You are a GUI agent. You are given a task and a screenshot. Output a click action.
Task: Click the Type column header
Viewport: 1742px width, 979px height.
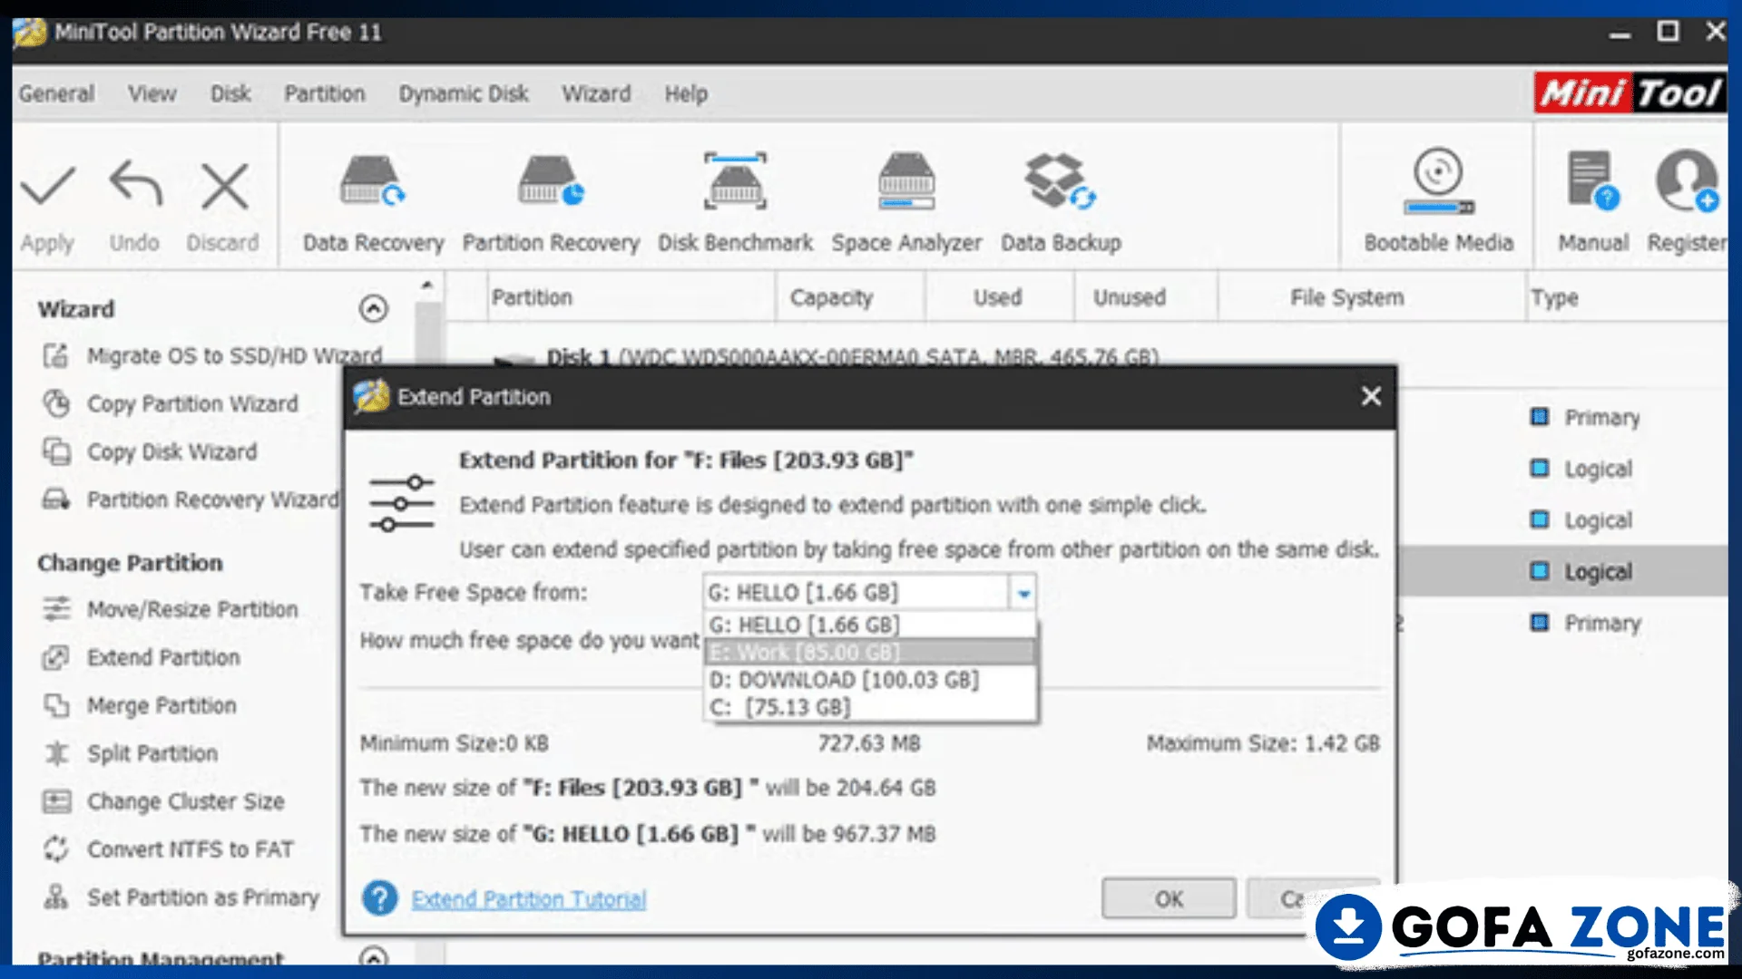pyautogui.click(x=1627, y=297)
